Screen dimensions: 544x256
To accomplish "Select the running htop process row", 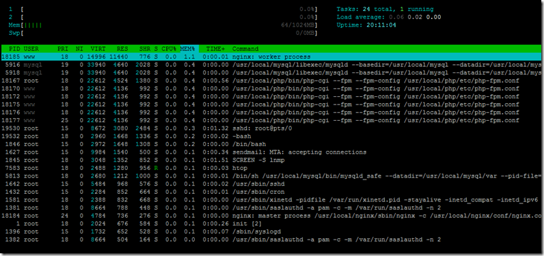I will coord(271,169).
